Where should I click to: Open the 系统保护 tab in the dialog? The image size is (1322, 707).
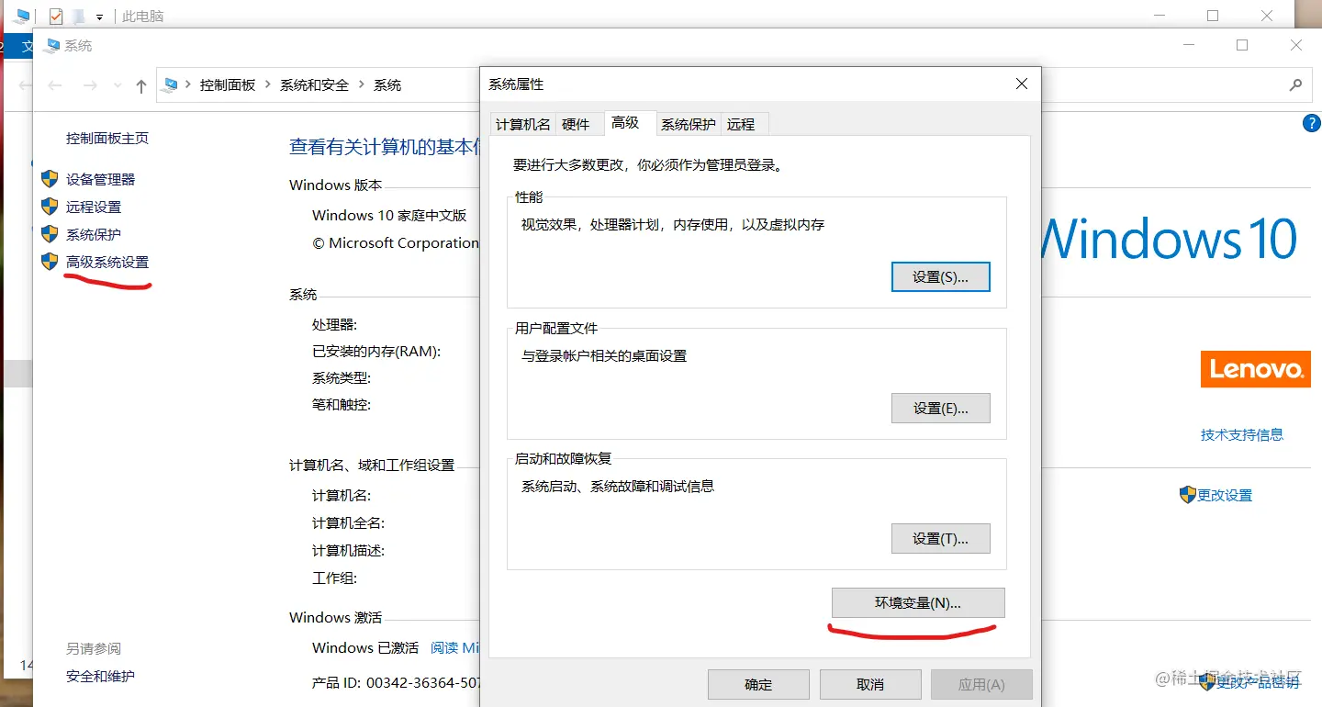tap(688, 125)
